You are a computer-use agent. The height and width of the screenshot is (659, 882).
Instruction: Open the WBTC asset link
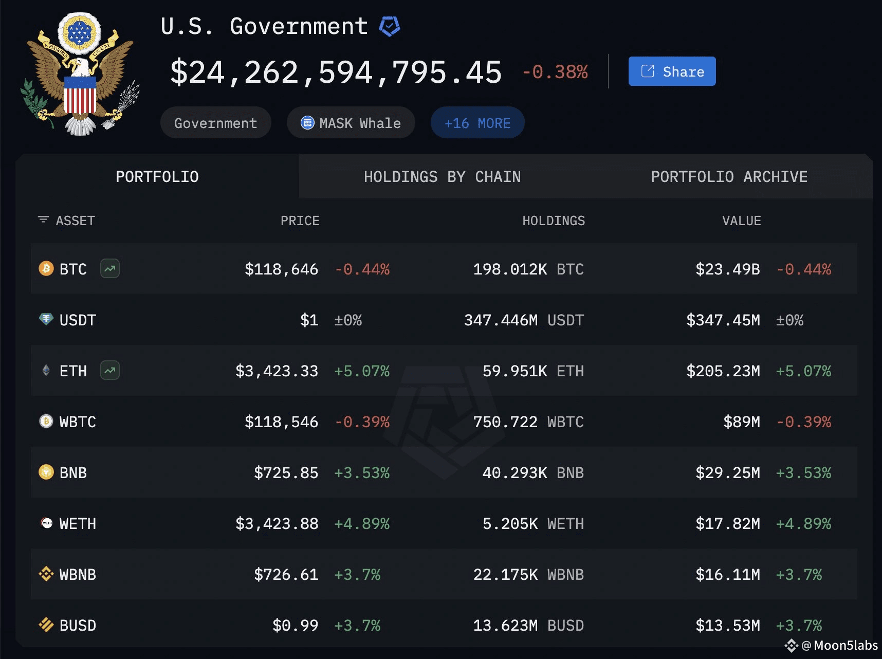pos(78,422)
